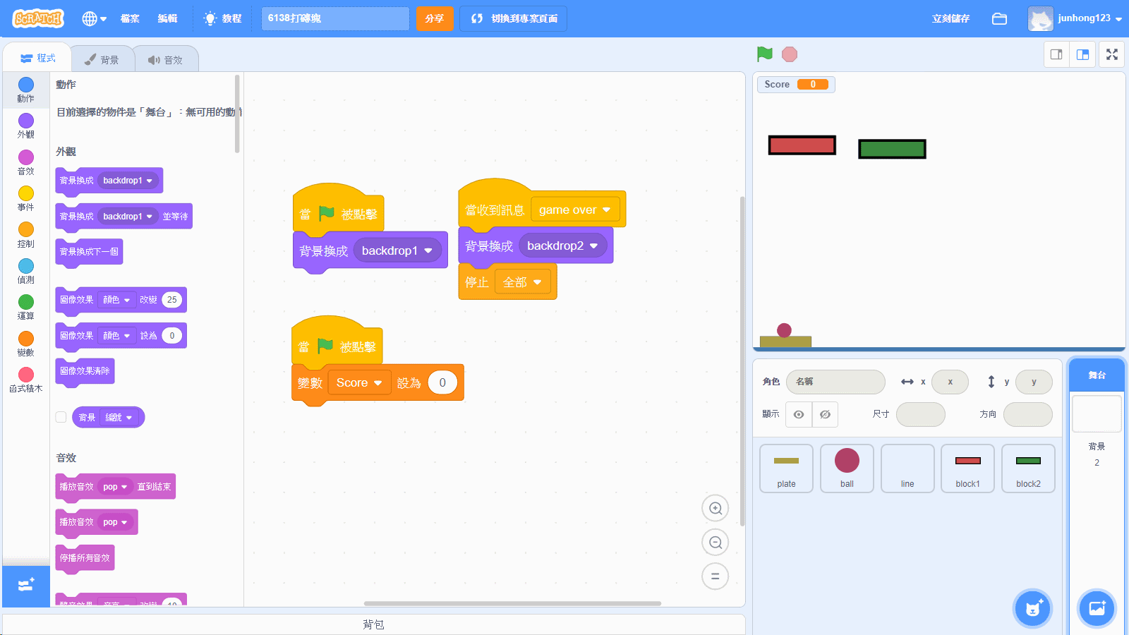This screenshot has height=635, width=1129.
Task: Select the ball sprite thumbnail
Action: click(x=847, y=468)
